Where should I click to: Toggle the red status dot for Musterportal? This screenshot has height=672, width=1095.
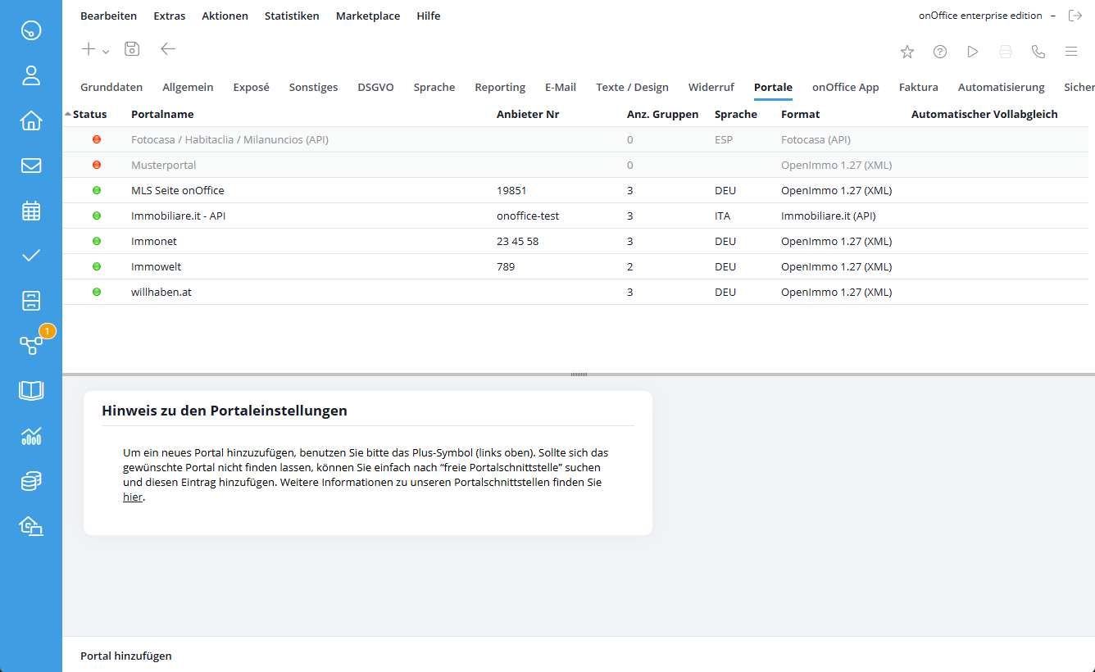pyautogui.click(x=97, y=165)
